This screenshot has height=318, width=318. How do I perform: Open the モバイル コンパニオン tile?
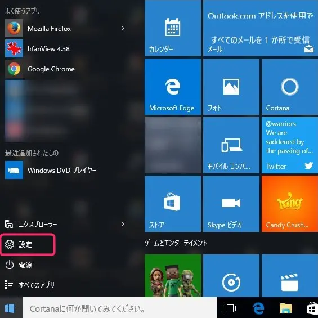(231, 145)
